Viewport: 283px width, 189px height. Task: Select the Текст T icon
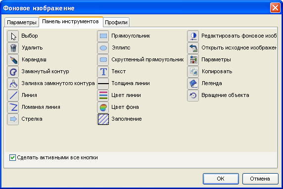coord(103,72)
